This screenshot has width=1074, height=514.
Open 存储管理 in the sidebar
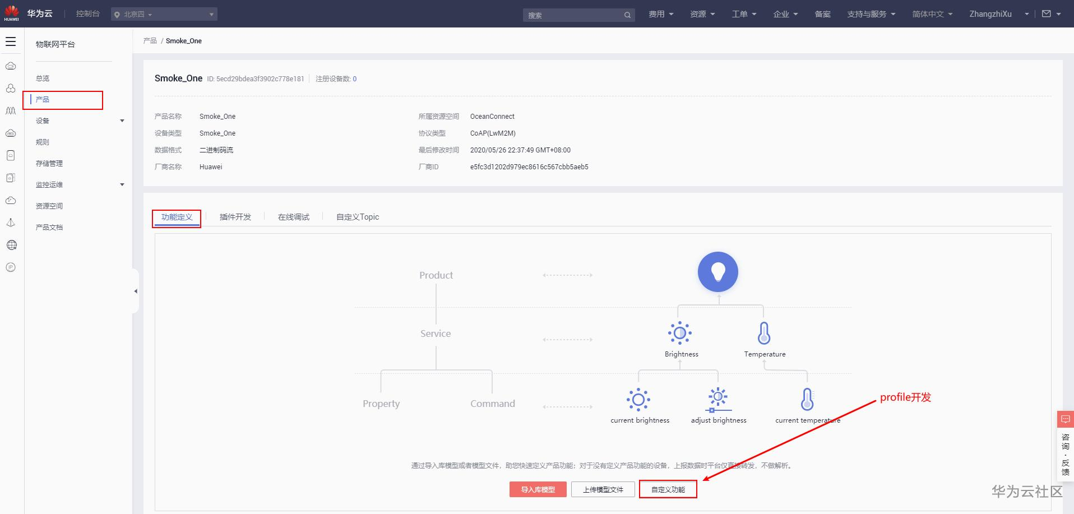[49, 164]
